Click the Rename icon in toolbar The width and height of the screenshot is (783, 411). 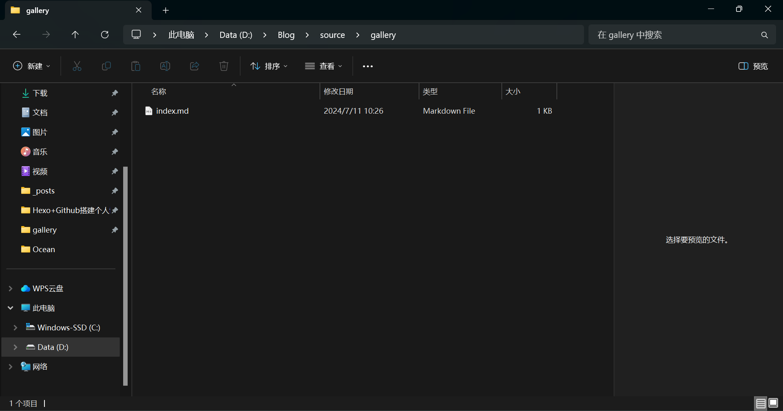pyautogui.click(x=165, y=66)
